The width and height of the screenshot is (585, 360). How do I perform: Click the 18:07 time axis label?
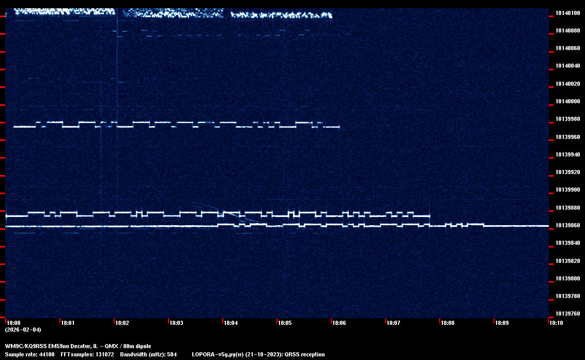pyautogui.click(x=393, y=323)
